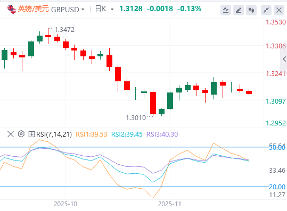Select the RSI3 value label

coord(162,134)
